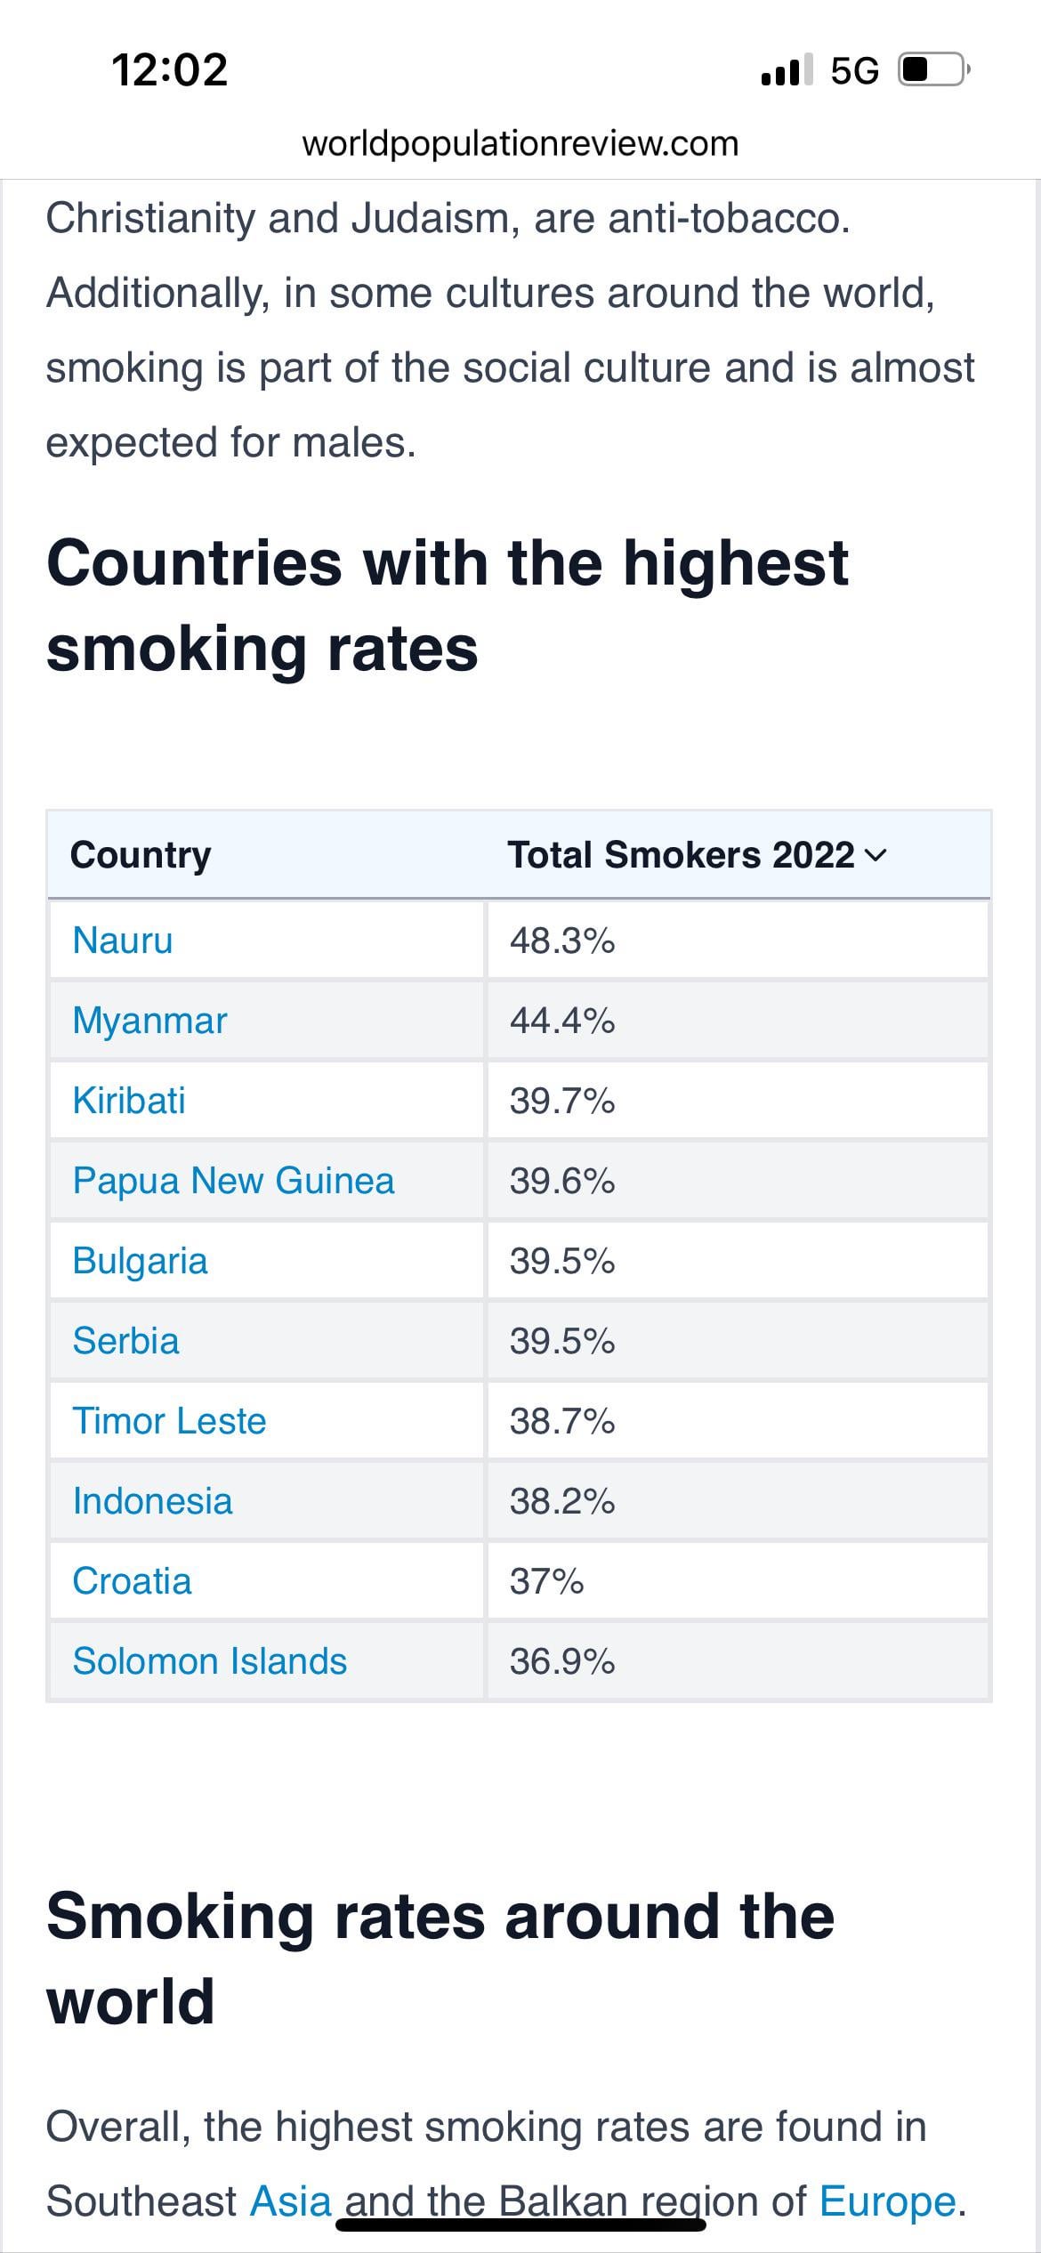
Task: Visit the Bulgaria country page
Action: point(140,1262)
